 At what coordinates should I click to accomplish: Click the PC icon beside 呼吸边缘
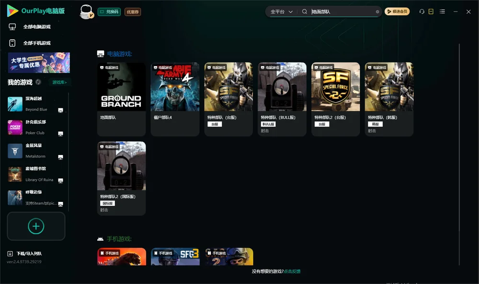[60, 204]
